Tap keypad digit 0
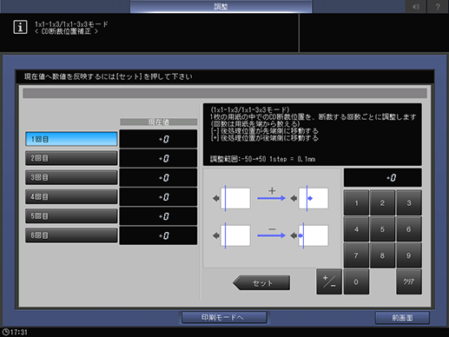This screenshot has width=449, height=337. tap(356, 281)
